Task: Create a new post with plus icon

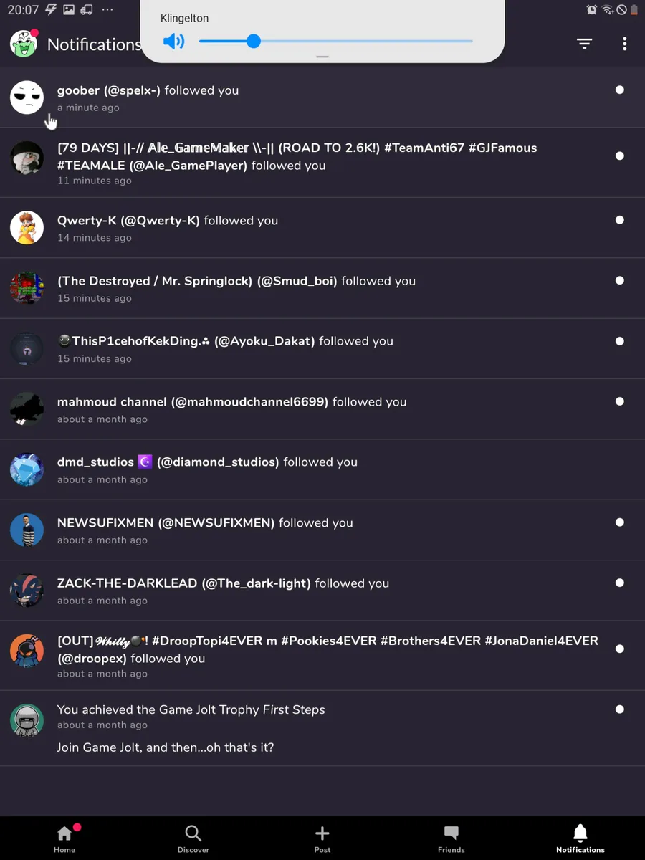Action: pyautogui.click(x=322, y=838)
